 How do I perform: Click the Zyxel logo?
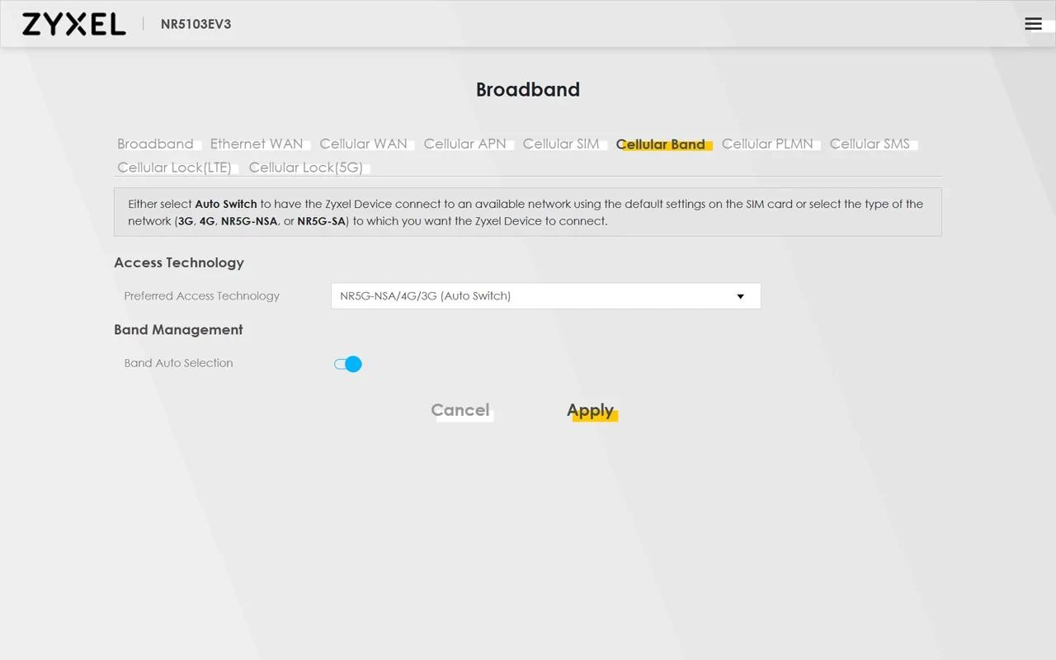74,24
